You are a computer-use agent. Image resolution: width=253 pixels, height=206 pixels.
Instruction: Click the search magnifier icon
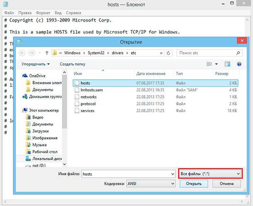(238, 53)
